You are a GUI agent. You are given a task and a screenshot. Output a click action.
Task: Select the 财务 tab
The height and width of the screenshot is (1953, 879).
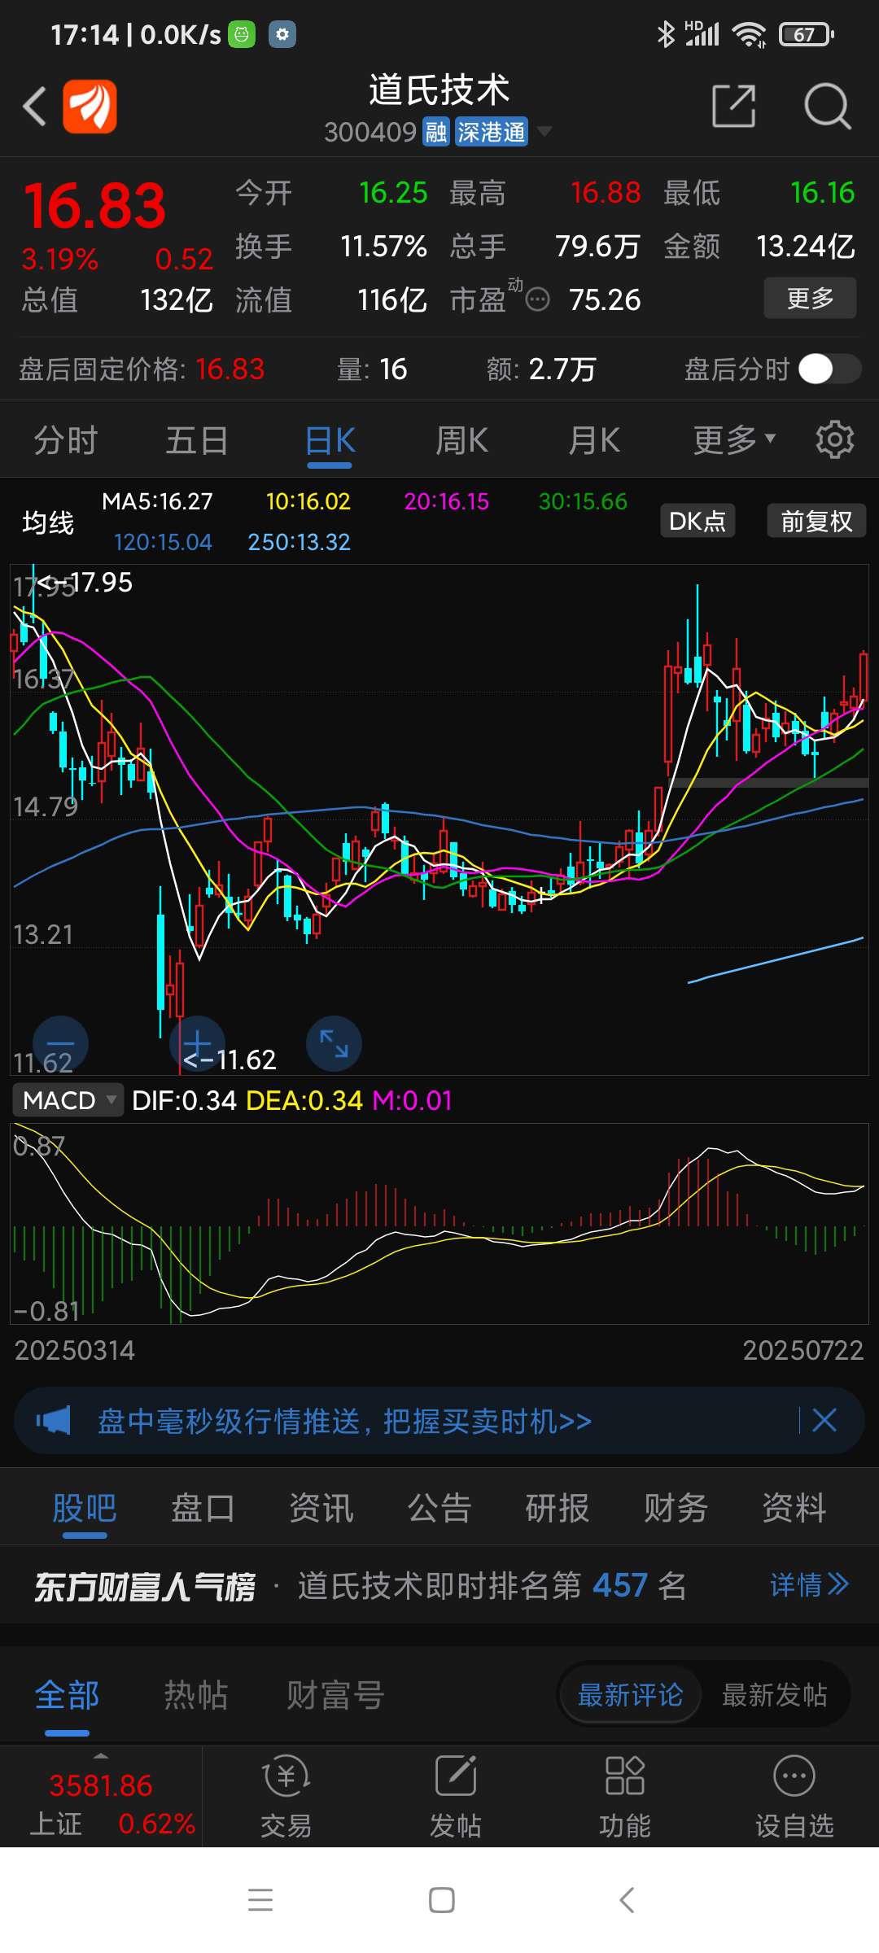676,1508
